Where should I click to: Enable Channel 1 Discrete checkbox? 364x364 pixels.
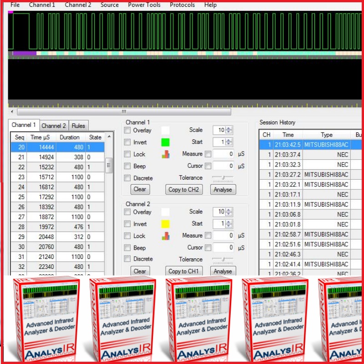point(127,178)
